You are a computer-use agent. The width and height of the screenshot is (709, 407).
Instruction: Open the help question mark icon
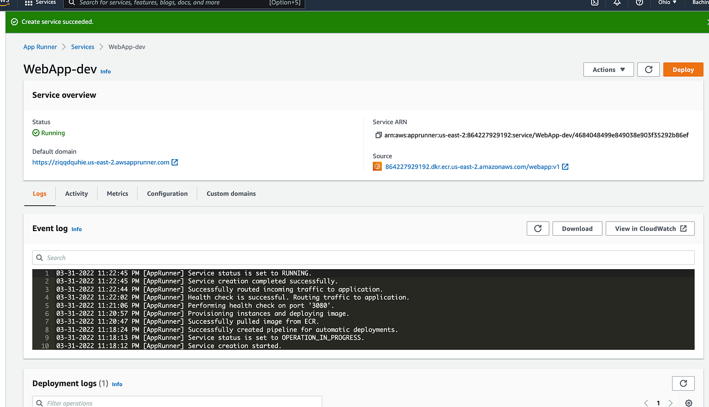pyautogui.click(x=640, y=3)
